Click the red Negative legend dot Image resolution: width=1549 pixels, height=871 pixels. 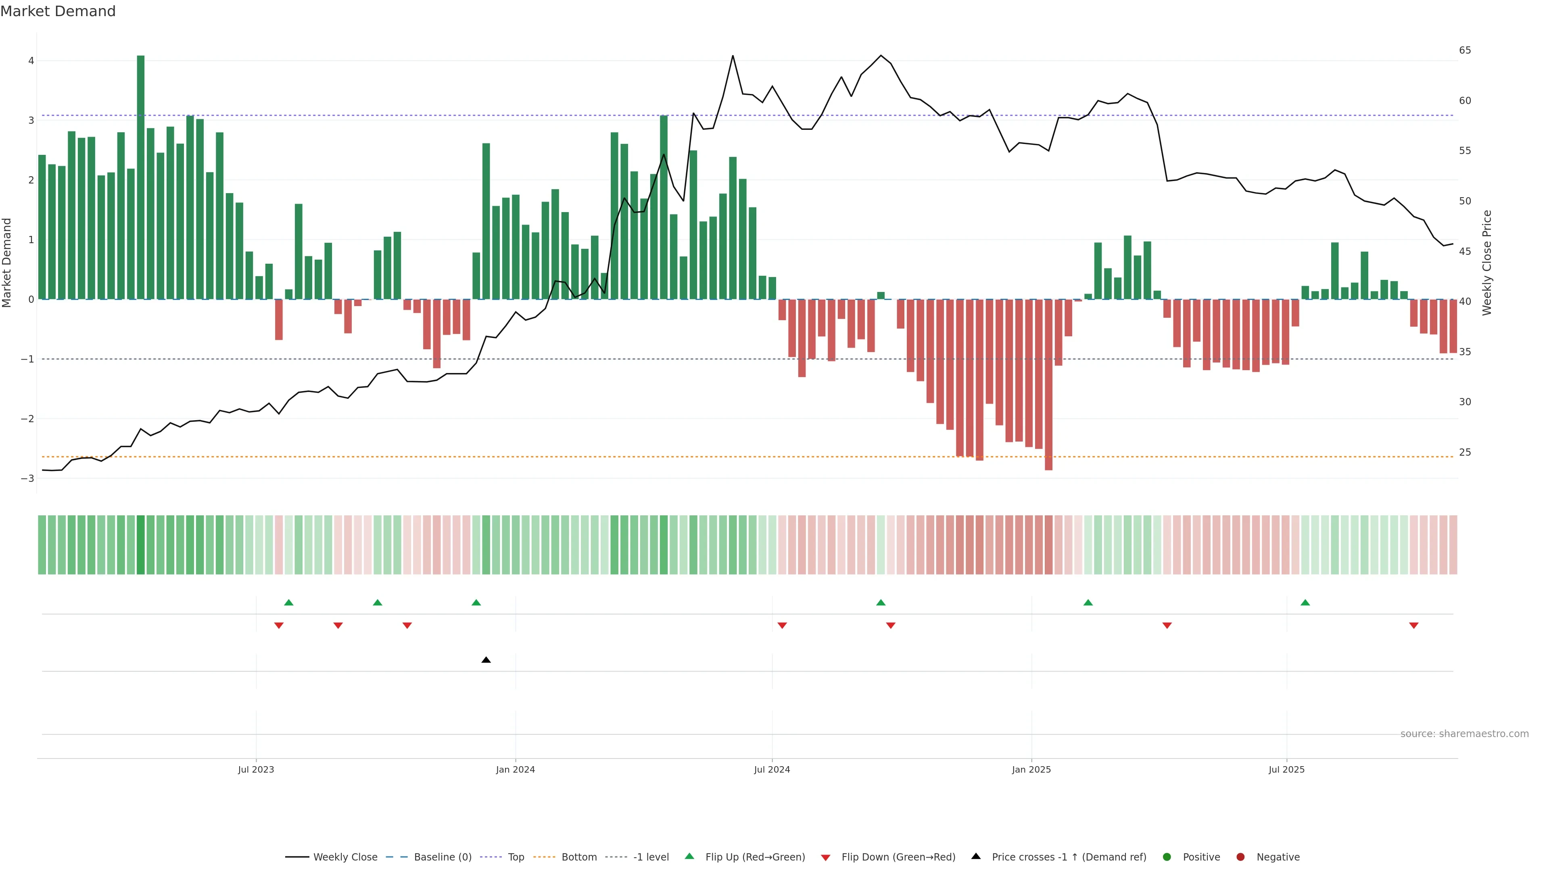click(1240, 857)
